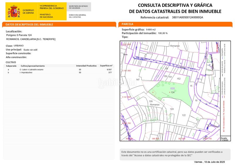
Task: Click the surface value 8.997
Action: pyautogui.click(x=109, y=70)
